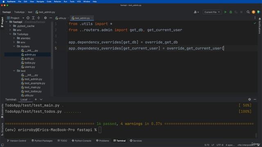Open the Problems tool window
Image resolution: width=262 pixels, height=147 pixels.
point(102,140)
